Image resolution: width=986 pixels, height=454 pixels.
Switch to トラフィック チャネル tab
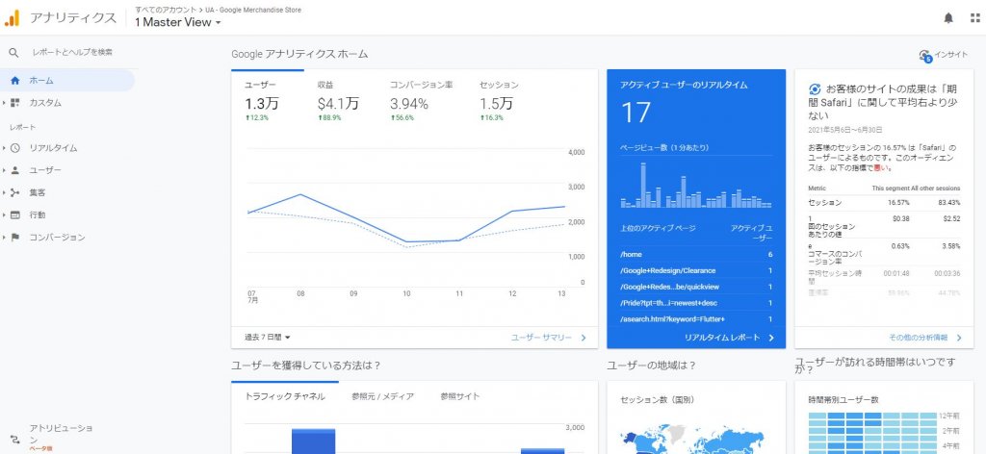pyautogui.click(x=285, y=396)
